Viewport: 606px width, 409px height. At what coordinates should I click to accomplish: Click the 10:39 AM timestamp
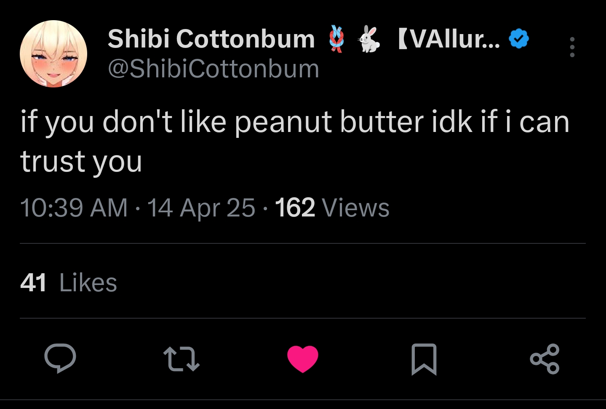click(74, 208)
